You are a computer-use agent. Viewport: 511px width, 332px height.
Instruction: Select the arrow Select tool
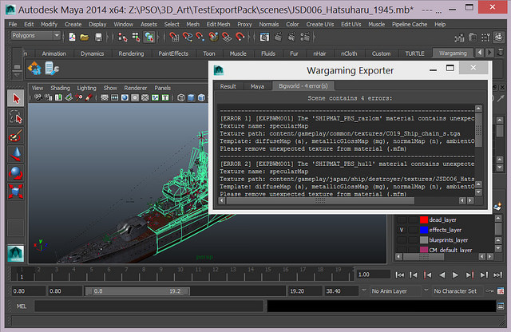pos(15,98)
